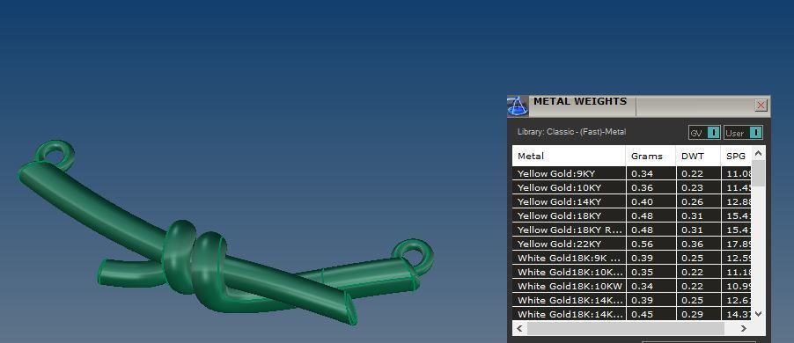The width and height of the screenshot is (794, 343).
Task: Select the Yellow Gold:14KY row
Action: [632, 201]
